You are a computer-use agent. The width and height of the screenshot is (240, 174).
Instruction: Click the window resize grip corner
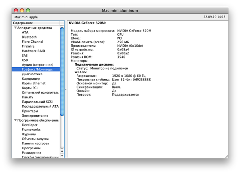(226, 156)
